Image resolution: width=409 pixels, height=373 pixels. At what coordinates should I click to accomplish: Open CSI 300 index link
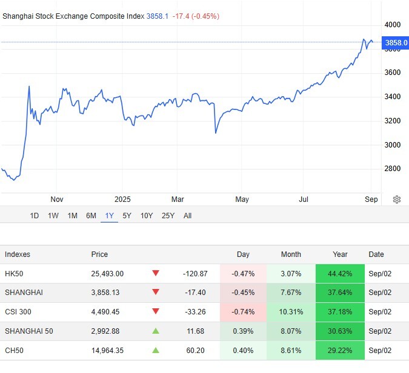pos(18,311)
